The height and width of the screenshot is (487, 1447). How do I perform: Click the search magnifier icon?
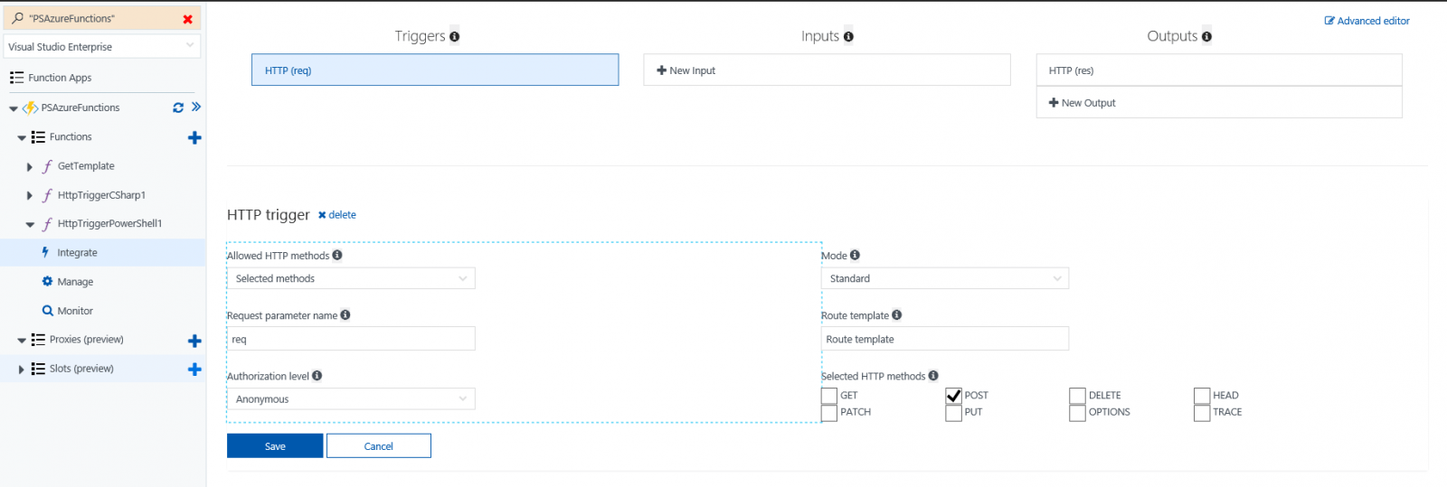click(17, 18)
